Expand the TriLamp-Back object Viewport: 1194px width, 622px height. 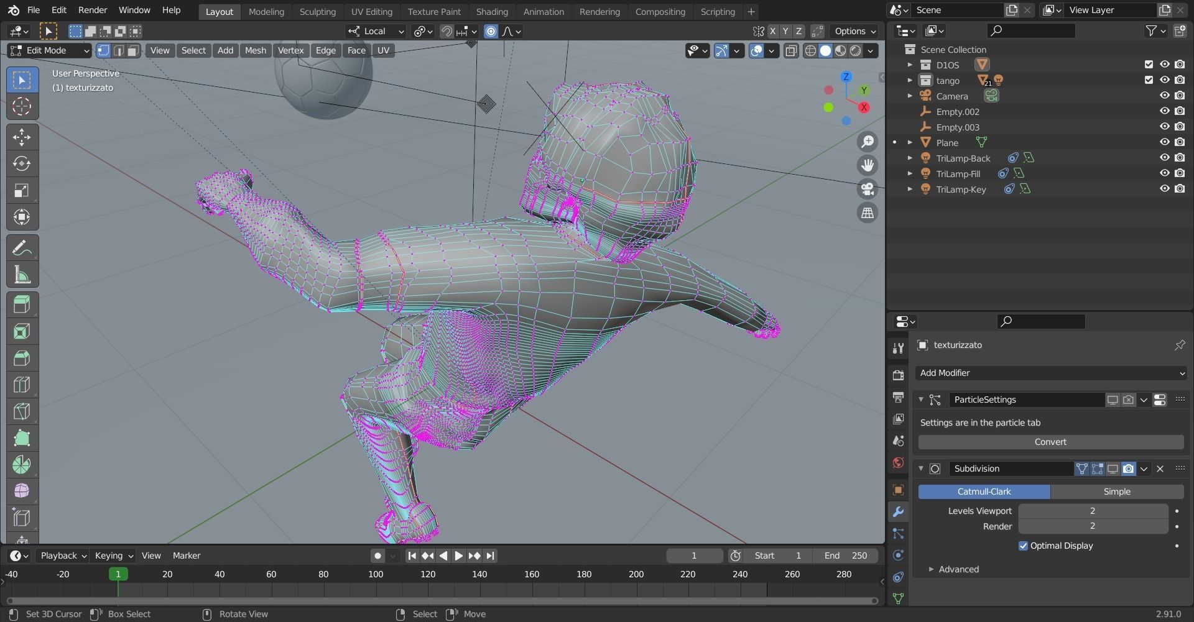[x=910, y=158]
